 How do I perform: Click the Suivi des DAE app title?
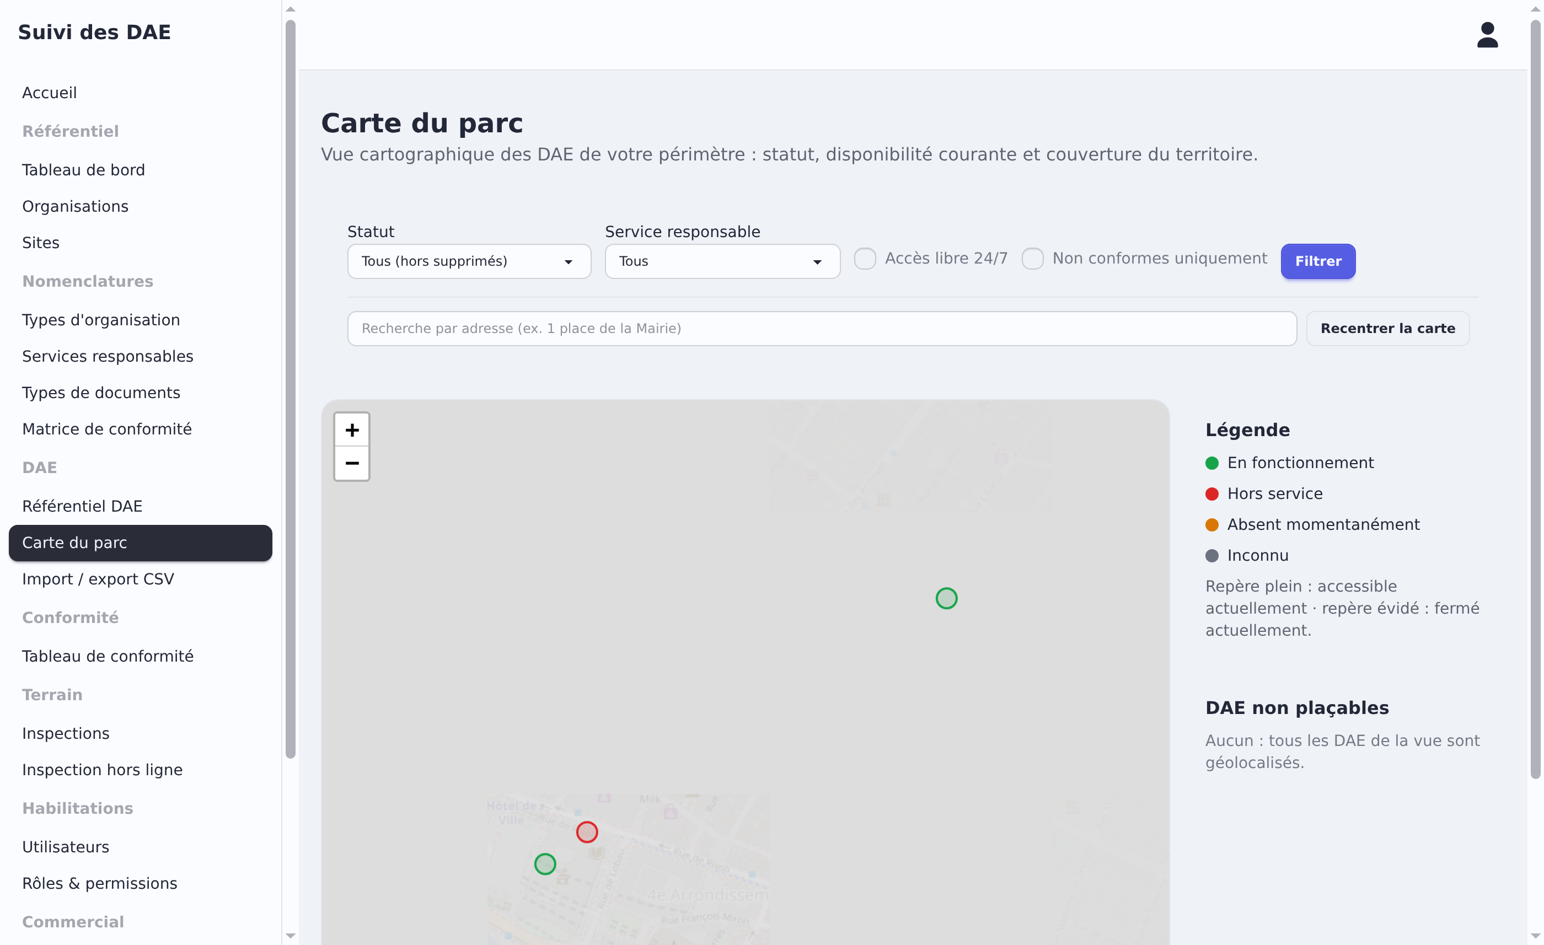[94, 32]
